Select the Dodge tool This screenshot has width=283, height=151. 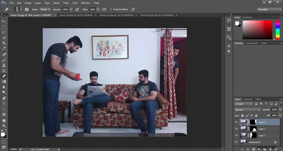tap(4, 92)
